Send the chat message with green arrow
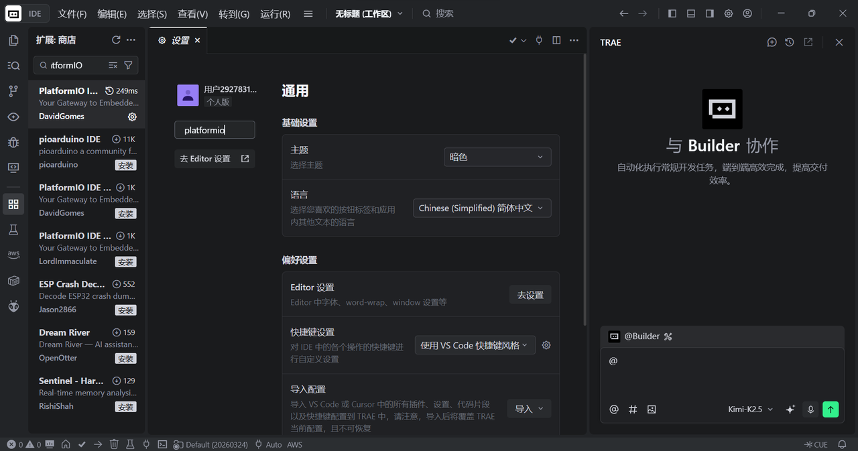 tap(831, 409)
